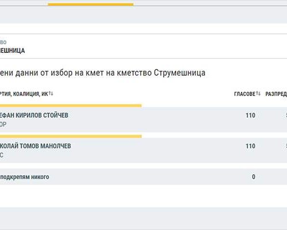Click the 0 votes value
287x230 pixels.
(254, 177)
